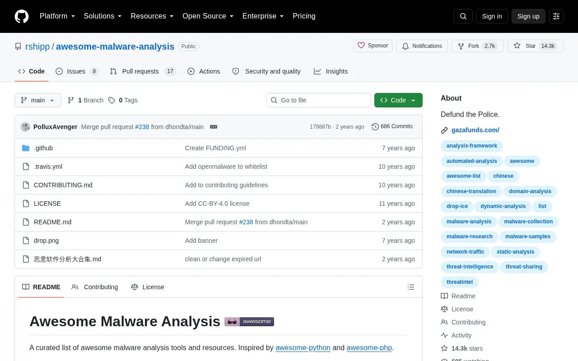Switch to the Actions tab
The image size is (578, 361).
[x=204, y=71]
